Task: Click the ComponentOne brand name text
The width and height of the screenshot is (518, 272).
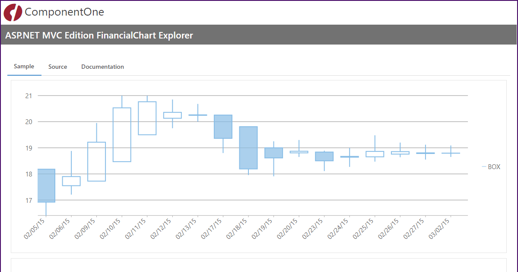Action: coord(64,12)
